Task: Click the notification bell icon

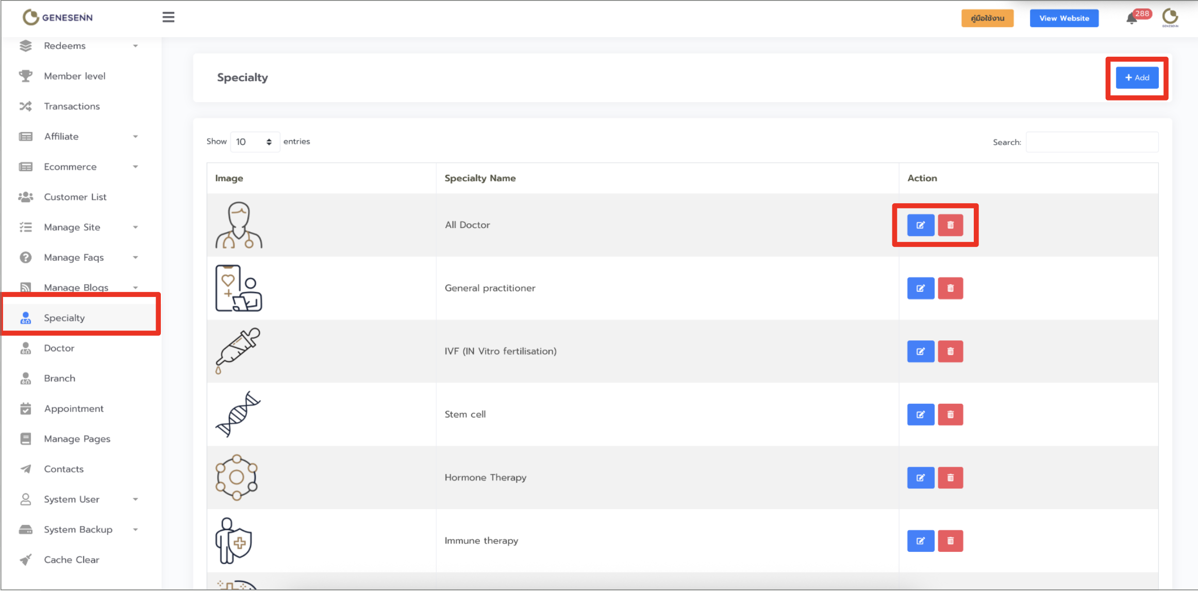Action: [x=1132, y=19]
